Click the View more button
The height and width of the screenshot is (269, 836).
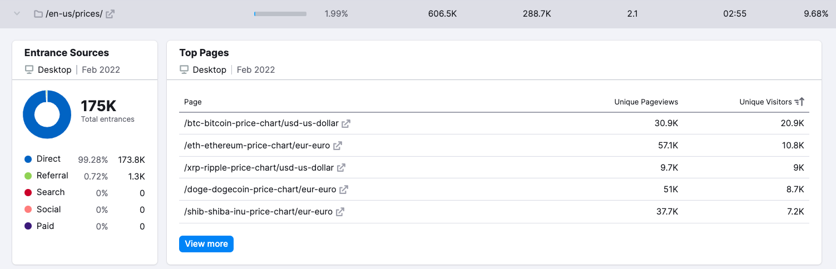point(206,243)
